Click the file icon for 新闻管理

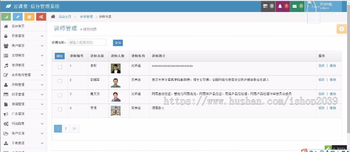tap(6, 104)
